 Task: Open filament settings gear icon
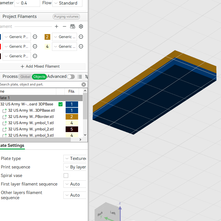click(81, 26)
